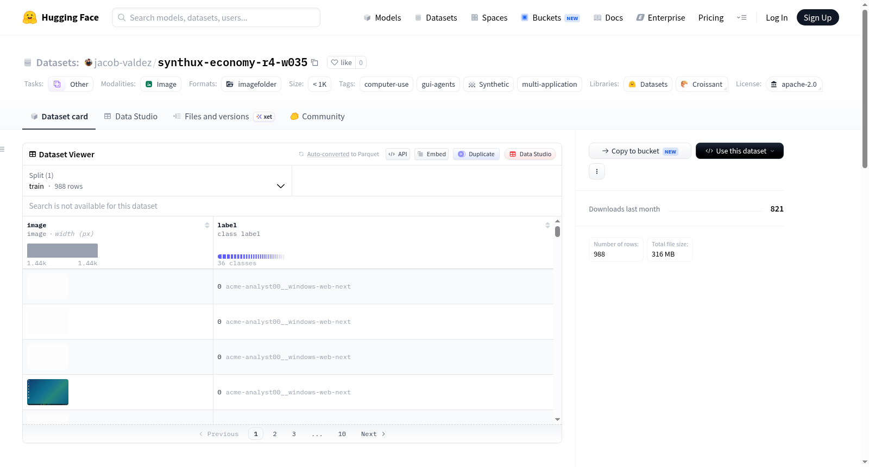This screenshot has height=467, width=869.
Task: Click the "Number of rows: 988" stat box
Action: point(616,250)
